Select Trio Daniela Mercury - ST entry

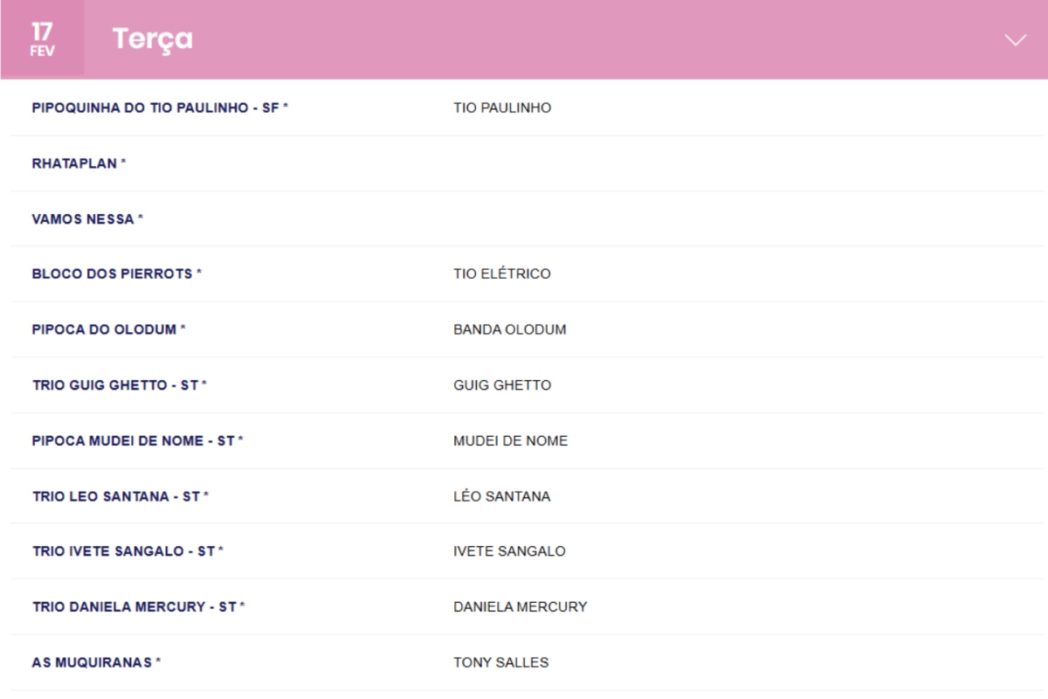(138, 607)
